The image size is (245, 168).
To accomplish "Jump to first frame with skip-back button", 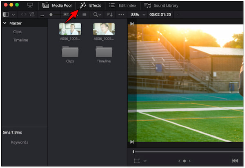I will [x=235, y=161].
